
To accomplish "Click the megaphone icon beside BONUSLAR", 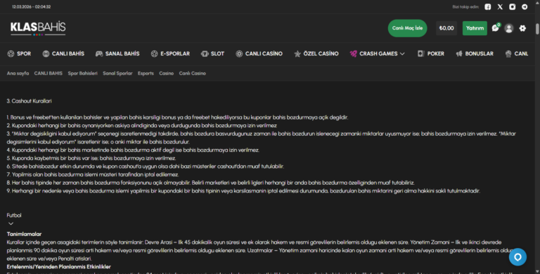I will [x=459, y=53].
